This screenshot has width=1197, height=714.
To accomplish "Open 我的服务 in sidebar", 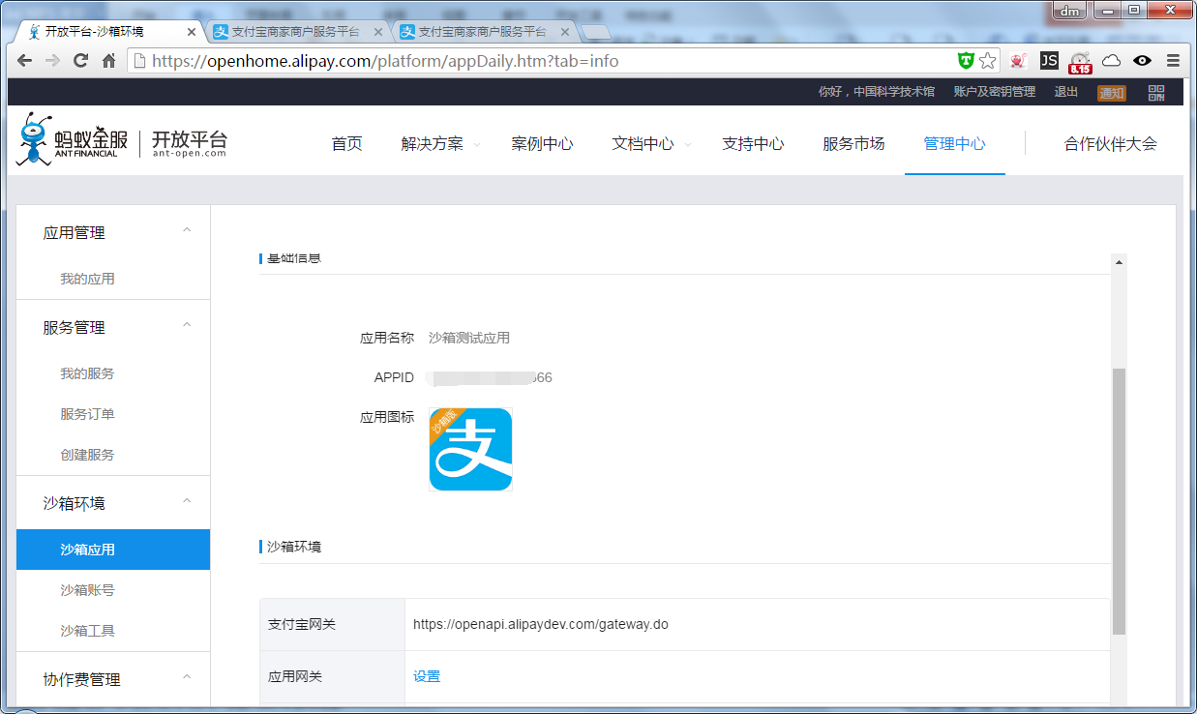I will tap(87, 373).
